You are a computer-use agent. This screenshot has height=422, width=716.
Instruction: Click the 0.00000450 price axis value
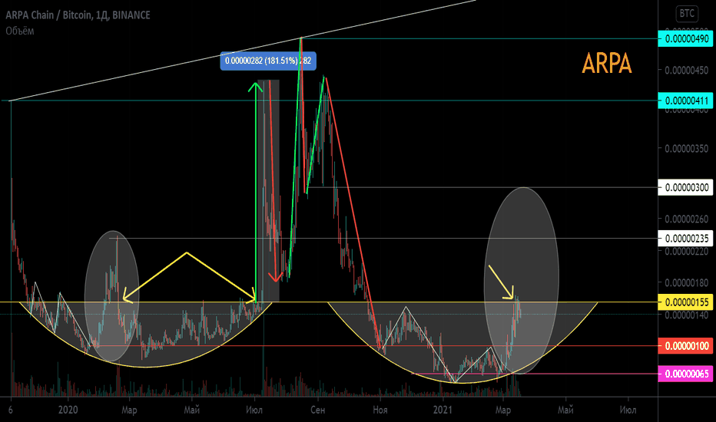coord(687,71)
